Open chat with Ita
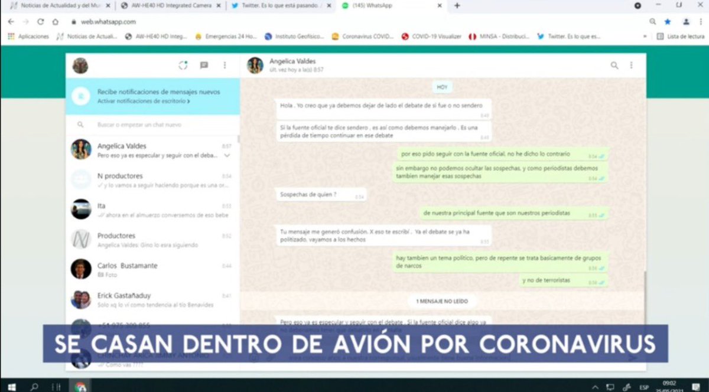709x392 pixels. point(152,210)
